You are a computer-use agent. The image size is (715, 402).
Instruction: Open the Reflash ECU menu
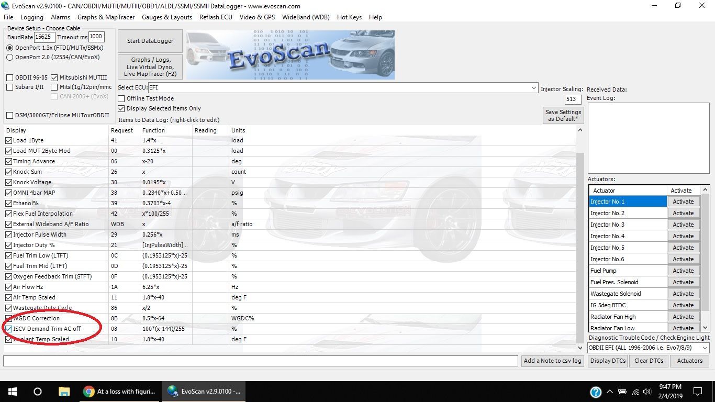pos(215,17)
